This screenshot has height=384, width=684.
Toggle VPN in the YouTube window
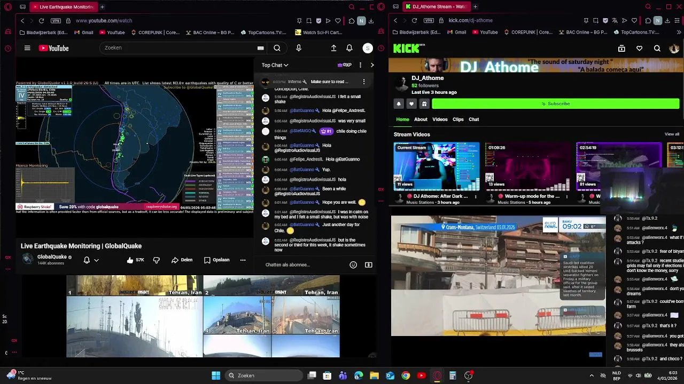coord(56,20)
